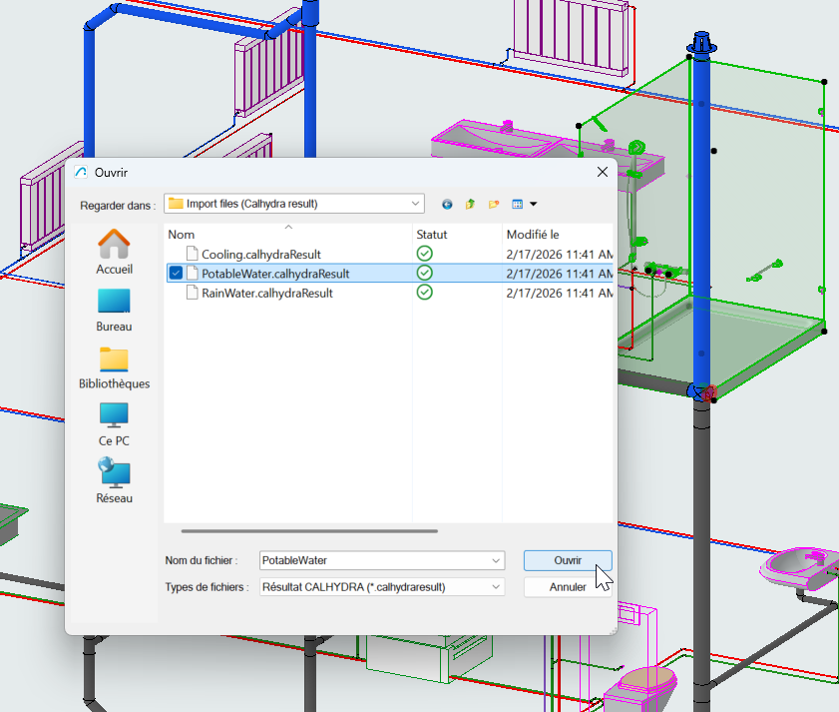This screenshot has height=712, width=839.
Task: Uncheck the PotableWater.calhydraResult checkbox
Action: click(176, 274)
